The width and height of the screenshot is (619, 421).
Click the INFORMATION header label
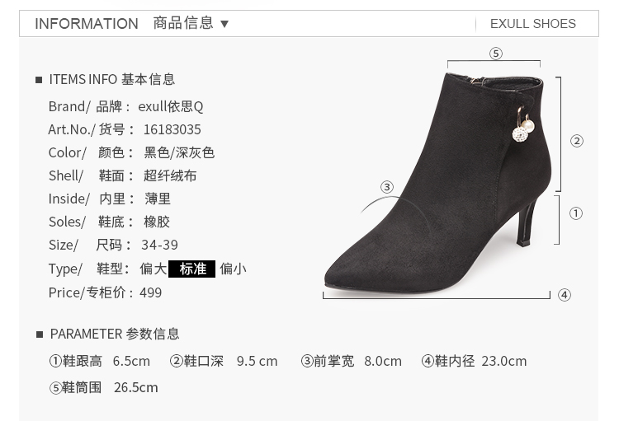[87, 24]
